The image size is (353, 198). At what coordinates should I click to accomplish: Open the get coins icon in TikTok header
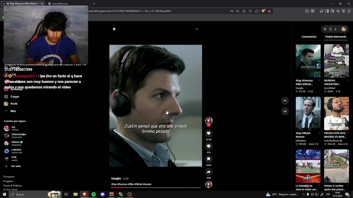[x=325, y=29]
